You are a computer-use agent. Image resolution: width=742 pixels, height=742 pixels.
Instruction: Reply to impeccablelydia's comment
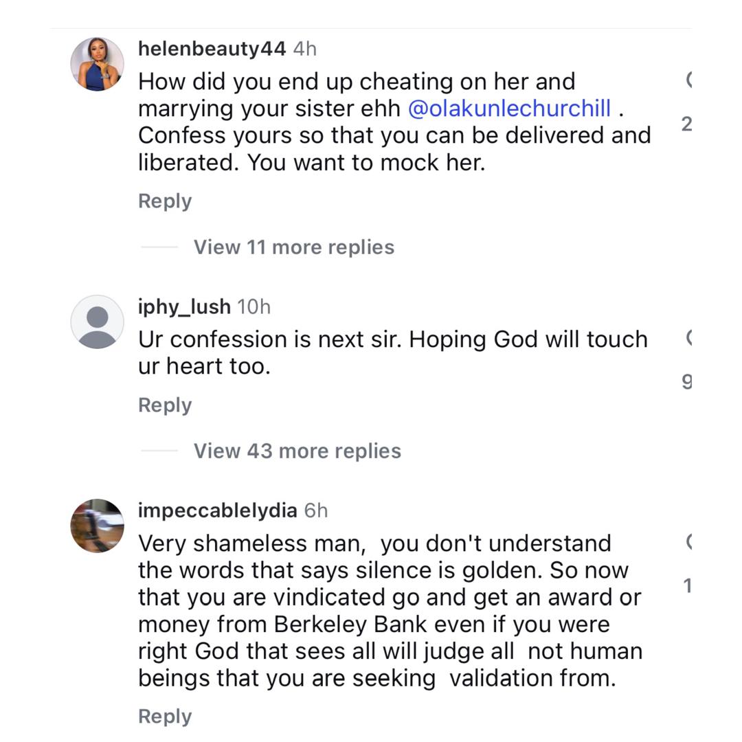(165, 717)
